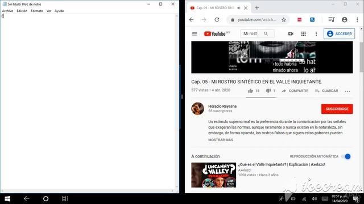
Task: Click the Axelazo! channel name
Action: click(x=245, y=170)
